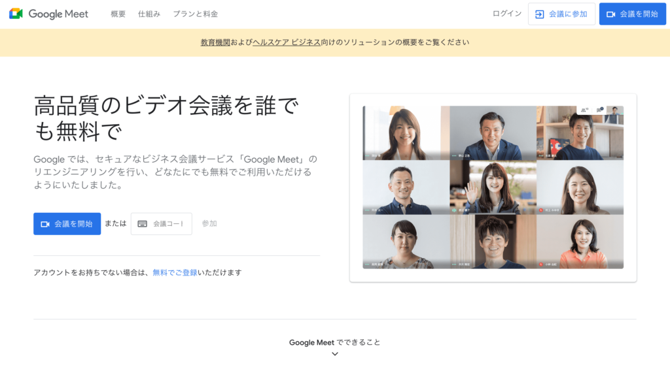
Task: Click the ログイン link in header
Action: click(x=507, y=14)
